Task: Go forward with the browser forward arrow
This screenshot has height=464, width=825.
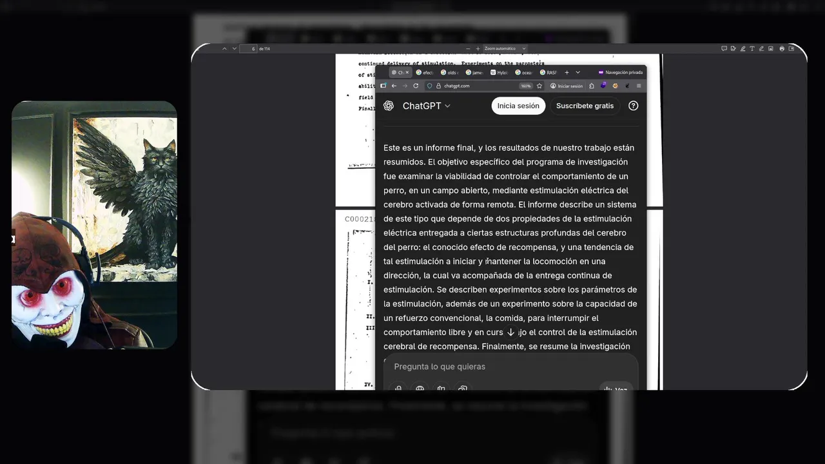Action: 405,86
